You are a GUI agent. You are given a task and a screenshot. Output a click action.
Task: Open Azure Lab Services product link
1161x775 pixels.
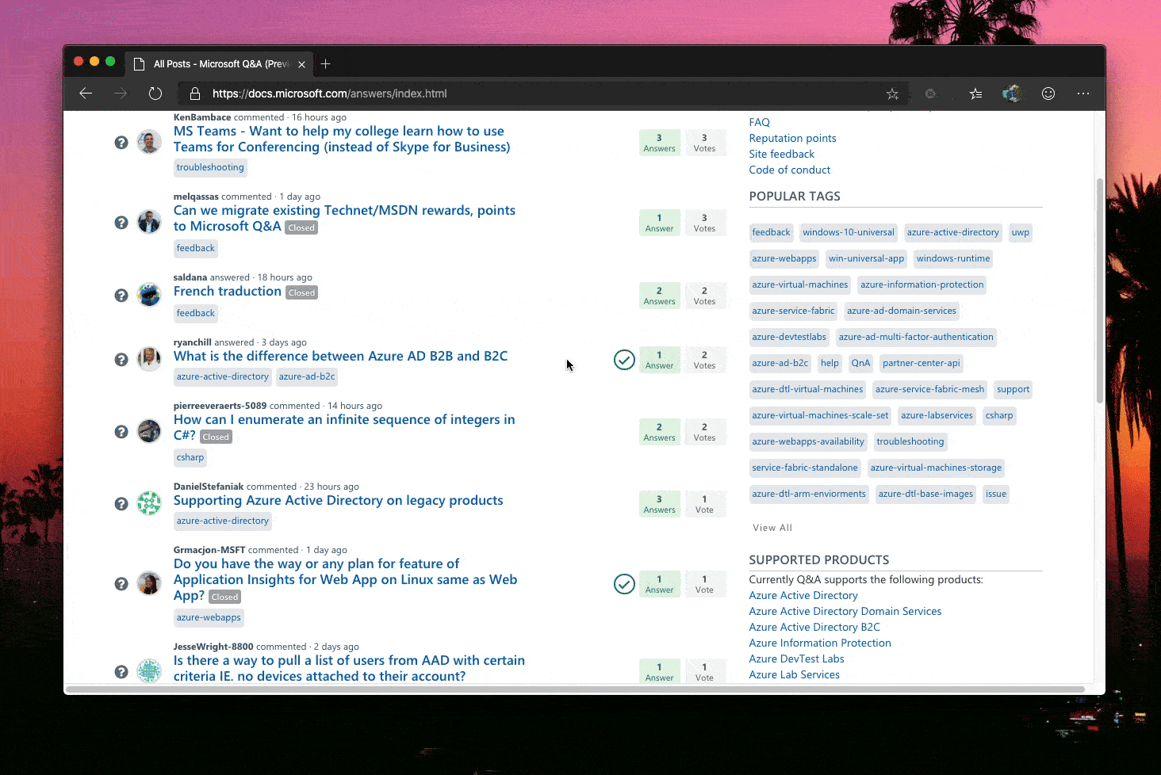click(x=795, y=674)
